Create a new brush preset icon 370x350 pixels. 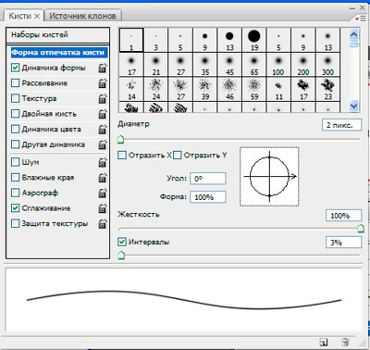coord(324,342)
